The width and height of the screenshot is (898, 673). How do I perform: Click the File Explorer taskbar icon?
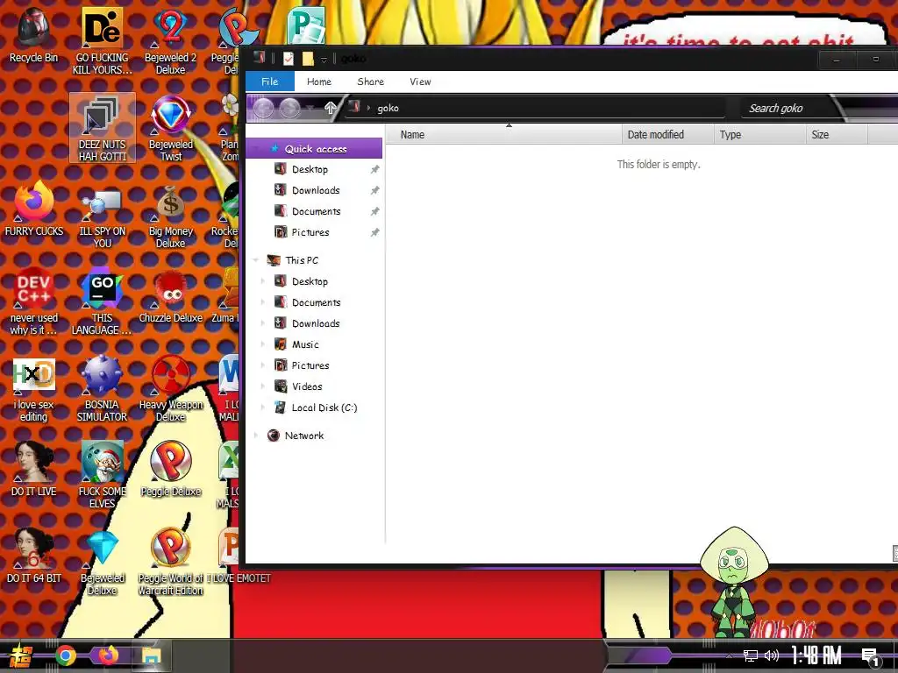[x=151, y=655]
